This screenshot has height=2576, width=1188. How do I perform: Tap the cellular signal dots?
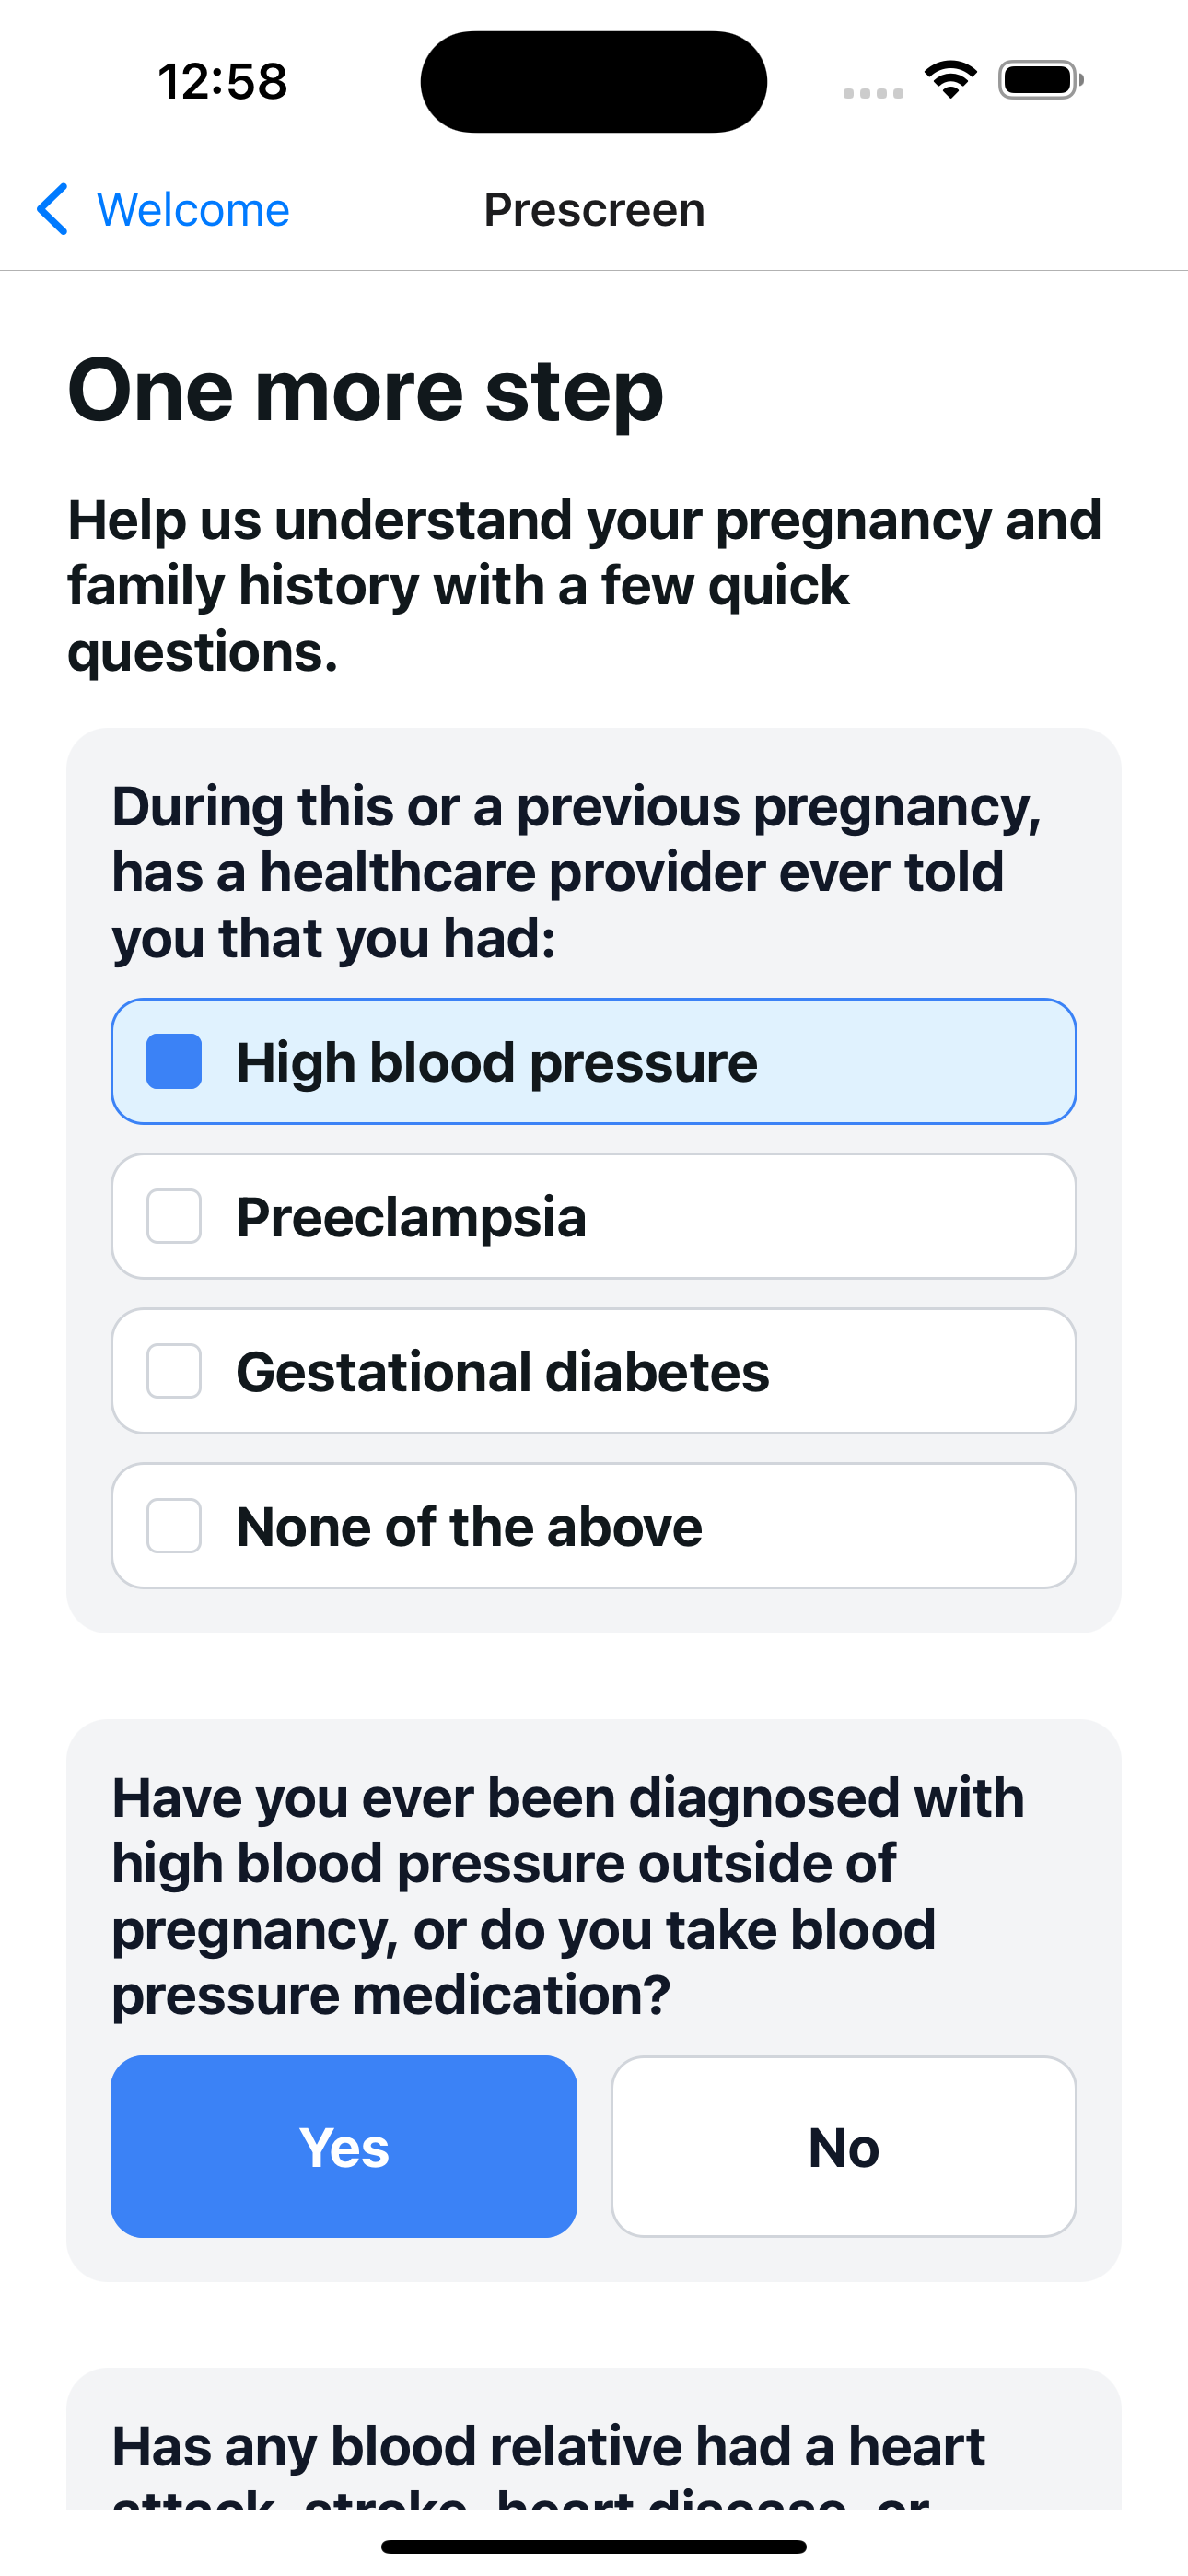coord(873,93)
